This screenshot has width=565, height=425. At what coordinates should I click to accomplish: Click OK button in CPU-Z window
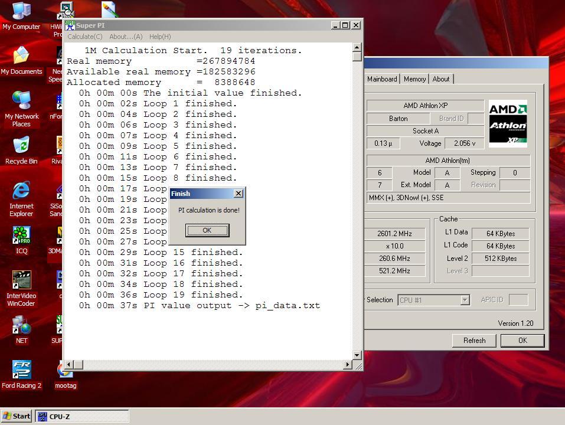(522, 341)
